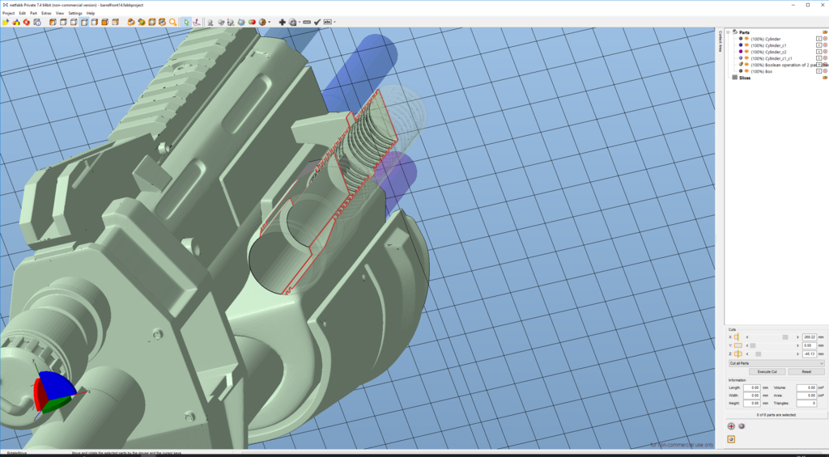Click the first orange zoom-to-parts icon
The width and height of the screenshot is (829, 457).
tap(131, 22)
